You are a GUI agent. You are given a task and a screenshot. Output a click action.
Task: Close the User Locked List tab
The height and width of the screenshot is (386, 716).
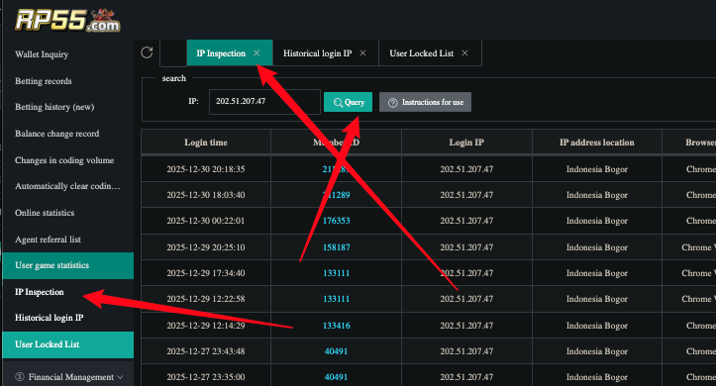[x=464, y=52]
